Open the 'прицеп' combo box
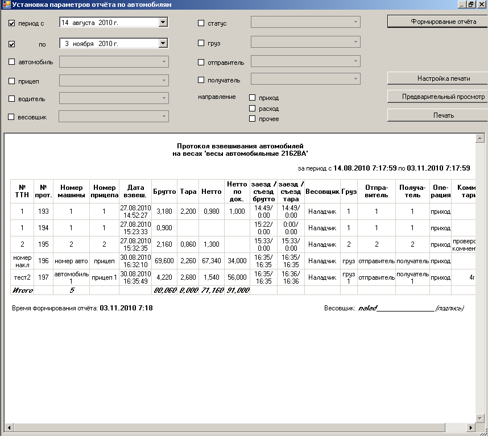This screenshot has height=436, width=488. [114, 81]
